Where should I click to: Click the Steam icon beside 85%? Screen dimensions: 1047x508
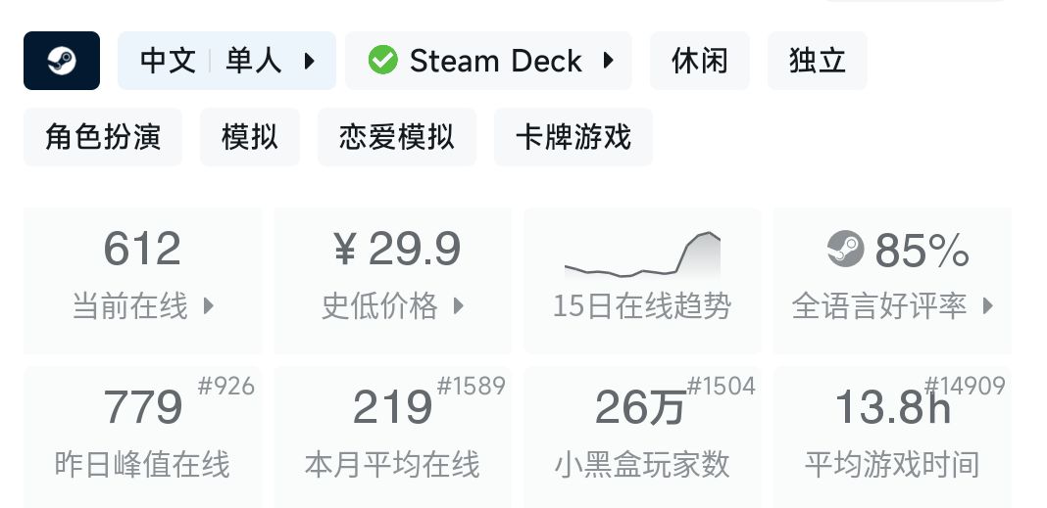tap(845, 250)
